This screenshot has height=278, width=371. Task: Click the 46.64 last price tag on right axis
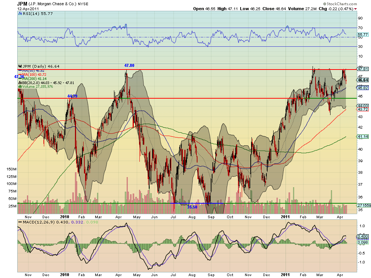(x=363, y=80)
